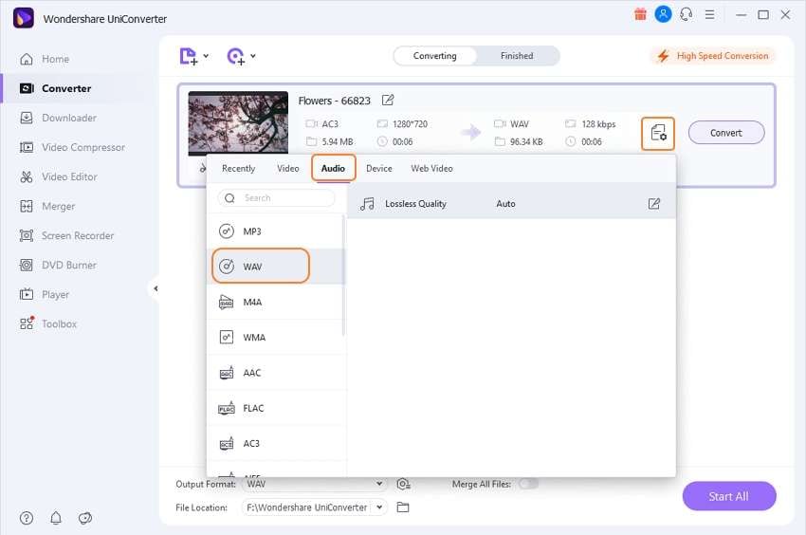This screenshot has height=535, width=806.
Task: Choose the MP3 audio format
Action: tap(275, 231)
